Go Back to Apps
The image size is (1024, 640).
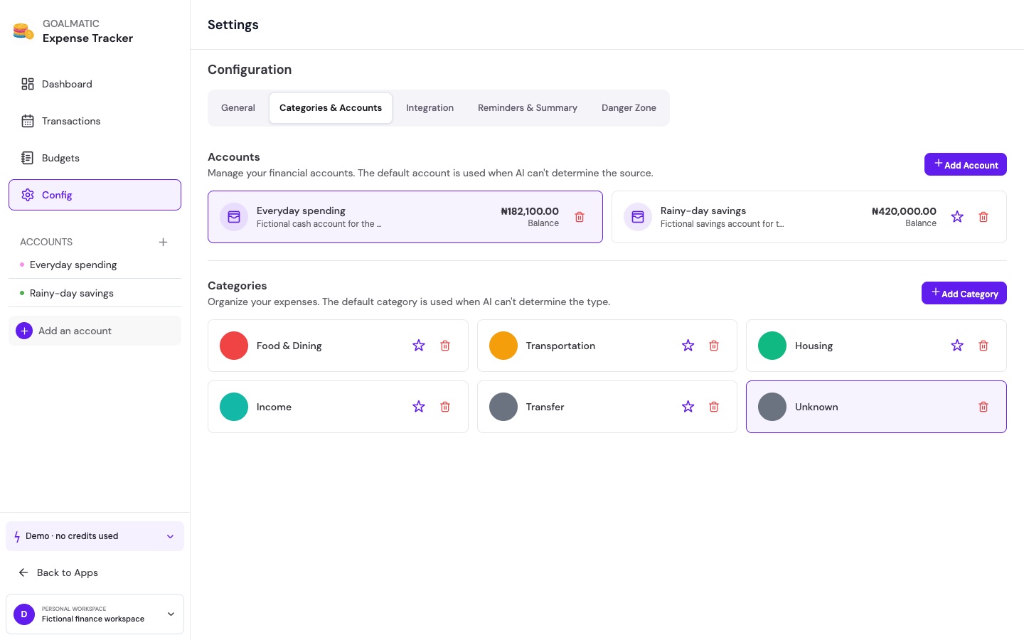58,572
